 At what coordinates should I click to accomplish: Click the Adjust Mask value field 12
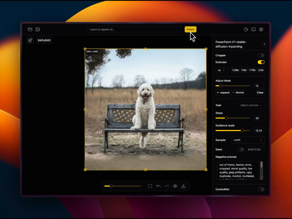click(259, 86)
